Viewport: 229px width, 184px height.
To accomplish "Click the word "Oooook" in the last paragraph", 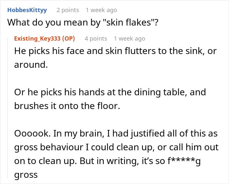I will (x=32, y=134).
